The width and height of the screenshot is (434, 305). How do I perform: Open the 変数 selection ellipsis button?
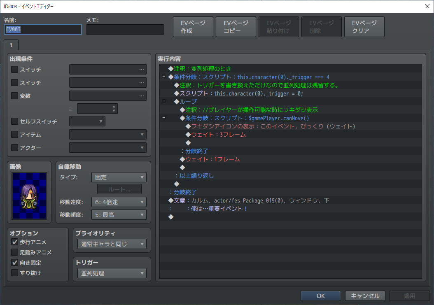coord(142,96)
